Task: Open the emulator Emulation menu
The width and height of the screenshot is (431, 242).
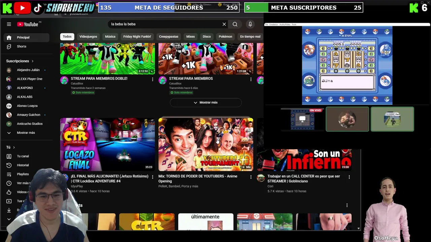Action: (x=273, y=25)
